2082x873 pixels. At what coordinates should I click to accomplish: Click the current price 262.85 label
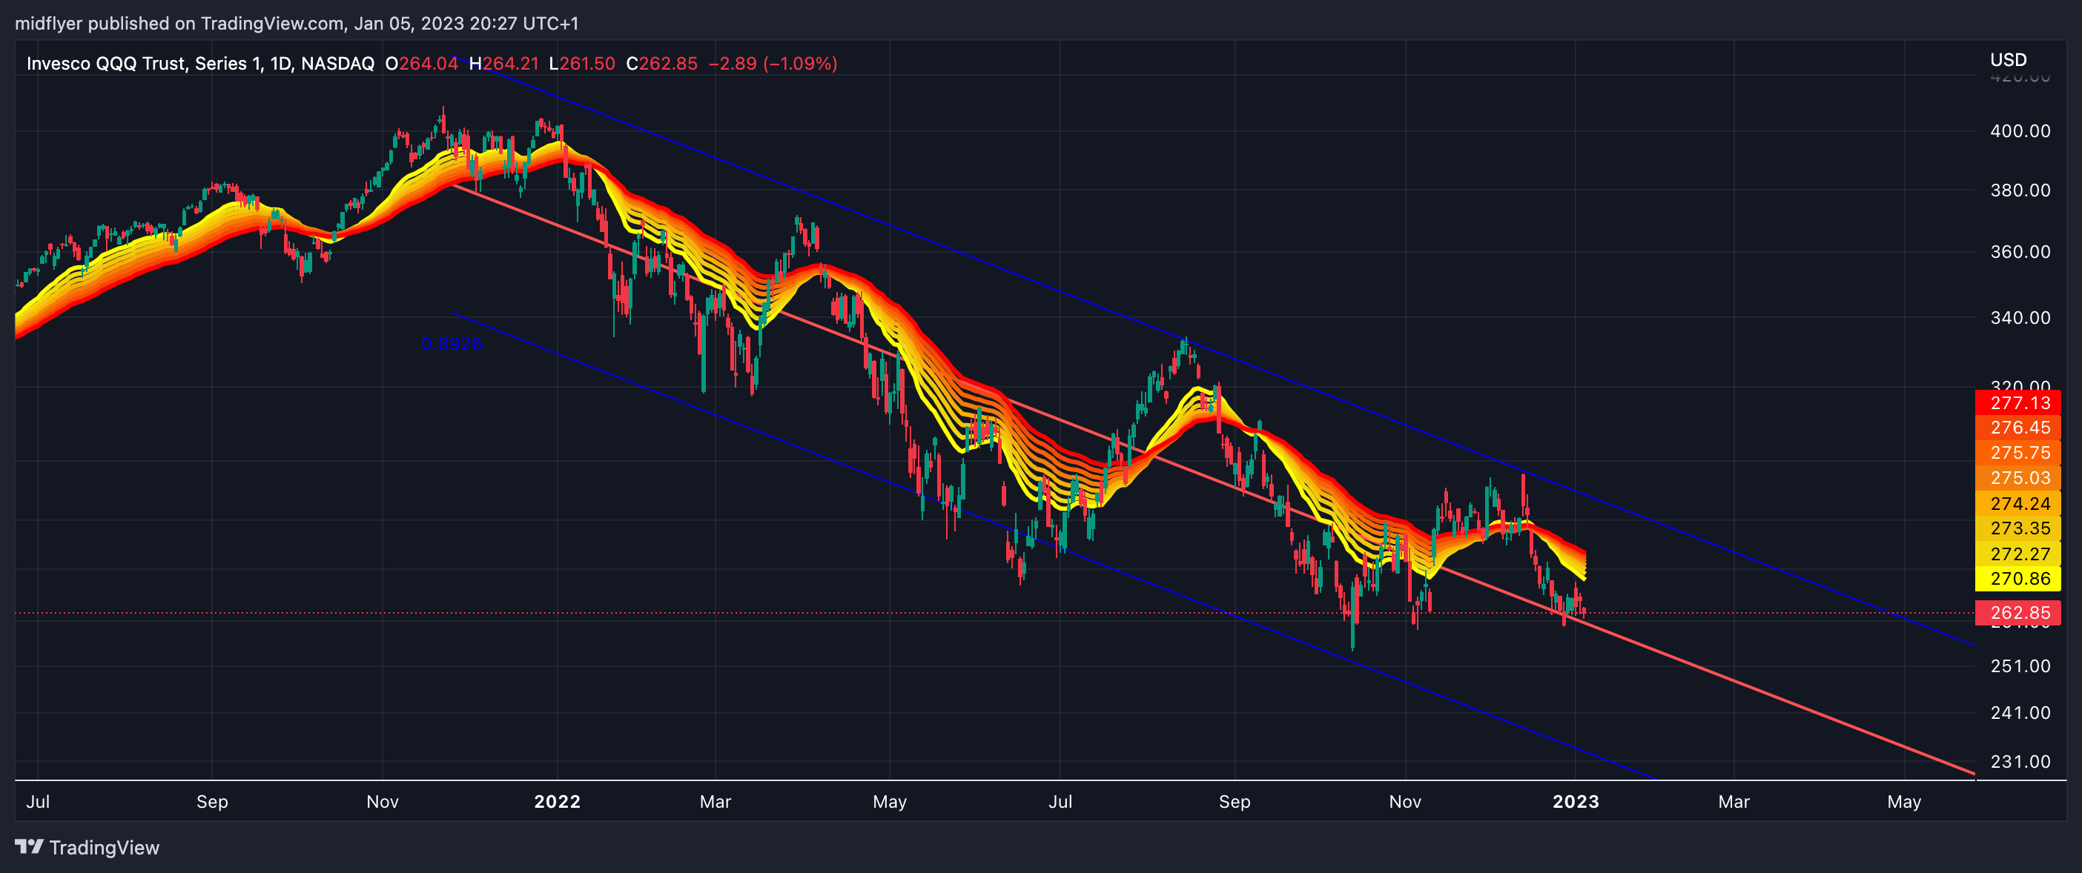[2017, 613]
